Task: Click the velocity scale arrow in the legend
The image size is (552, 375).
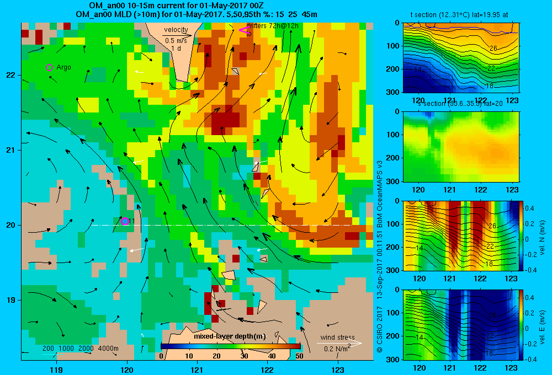Action: tap(178, 35)
